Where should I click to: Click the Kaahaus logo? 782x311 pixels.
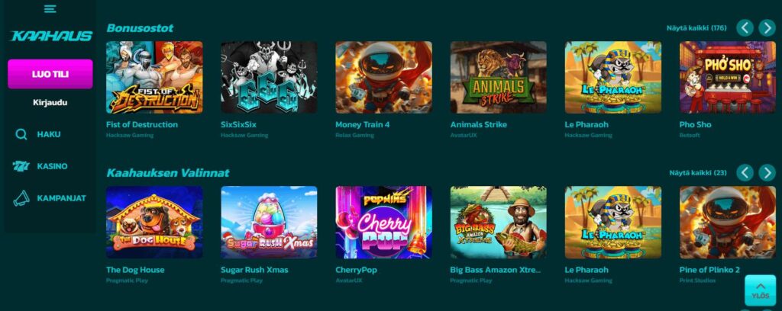(x=51, y=37)
